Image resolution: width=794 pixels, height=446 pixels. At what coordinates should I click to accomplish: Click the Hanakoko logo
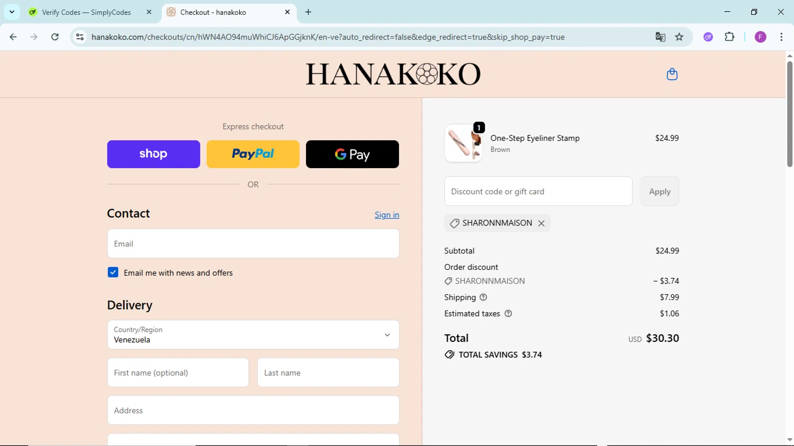click(393, 74)
